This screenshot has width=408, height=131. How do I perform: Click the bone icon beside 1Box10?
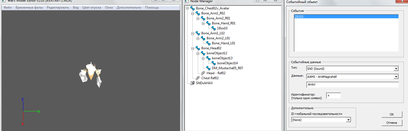214,28
